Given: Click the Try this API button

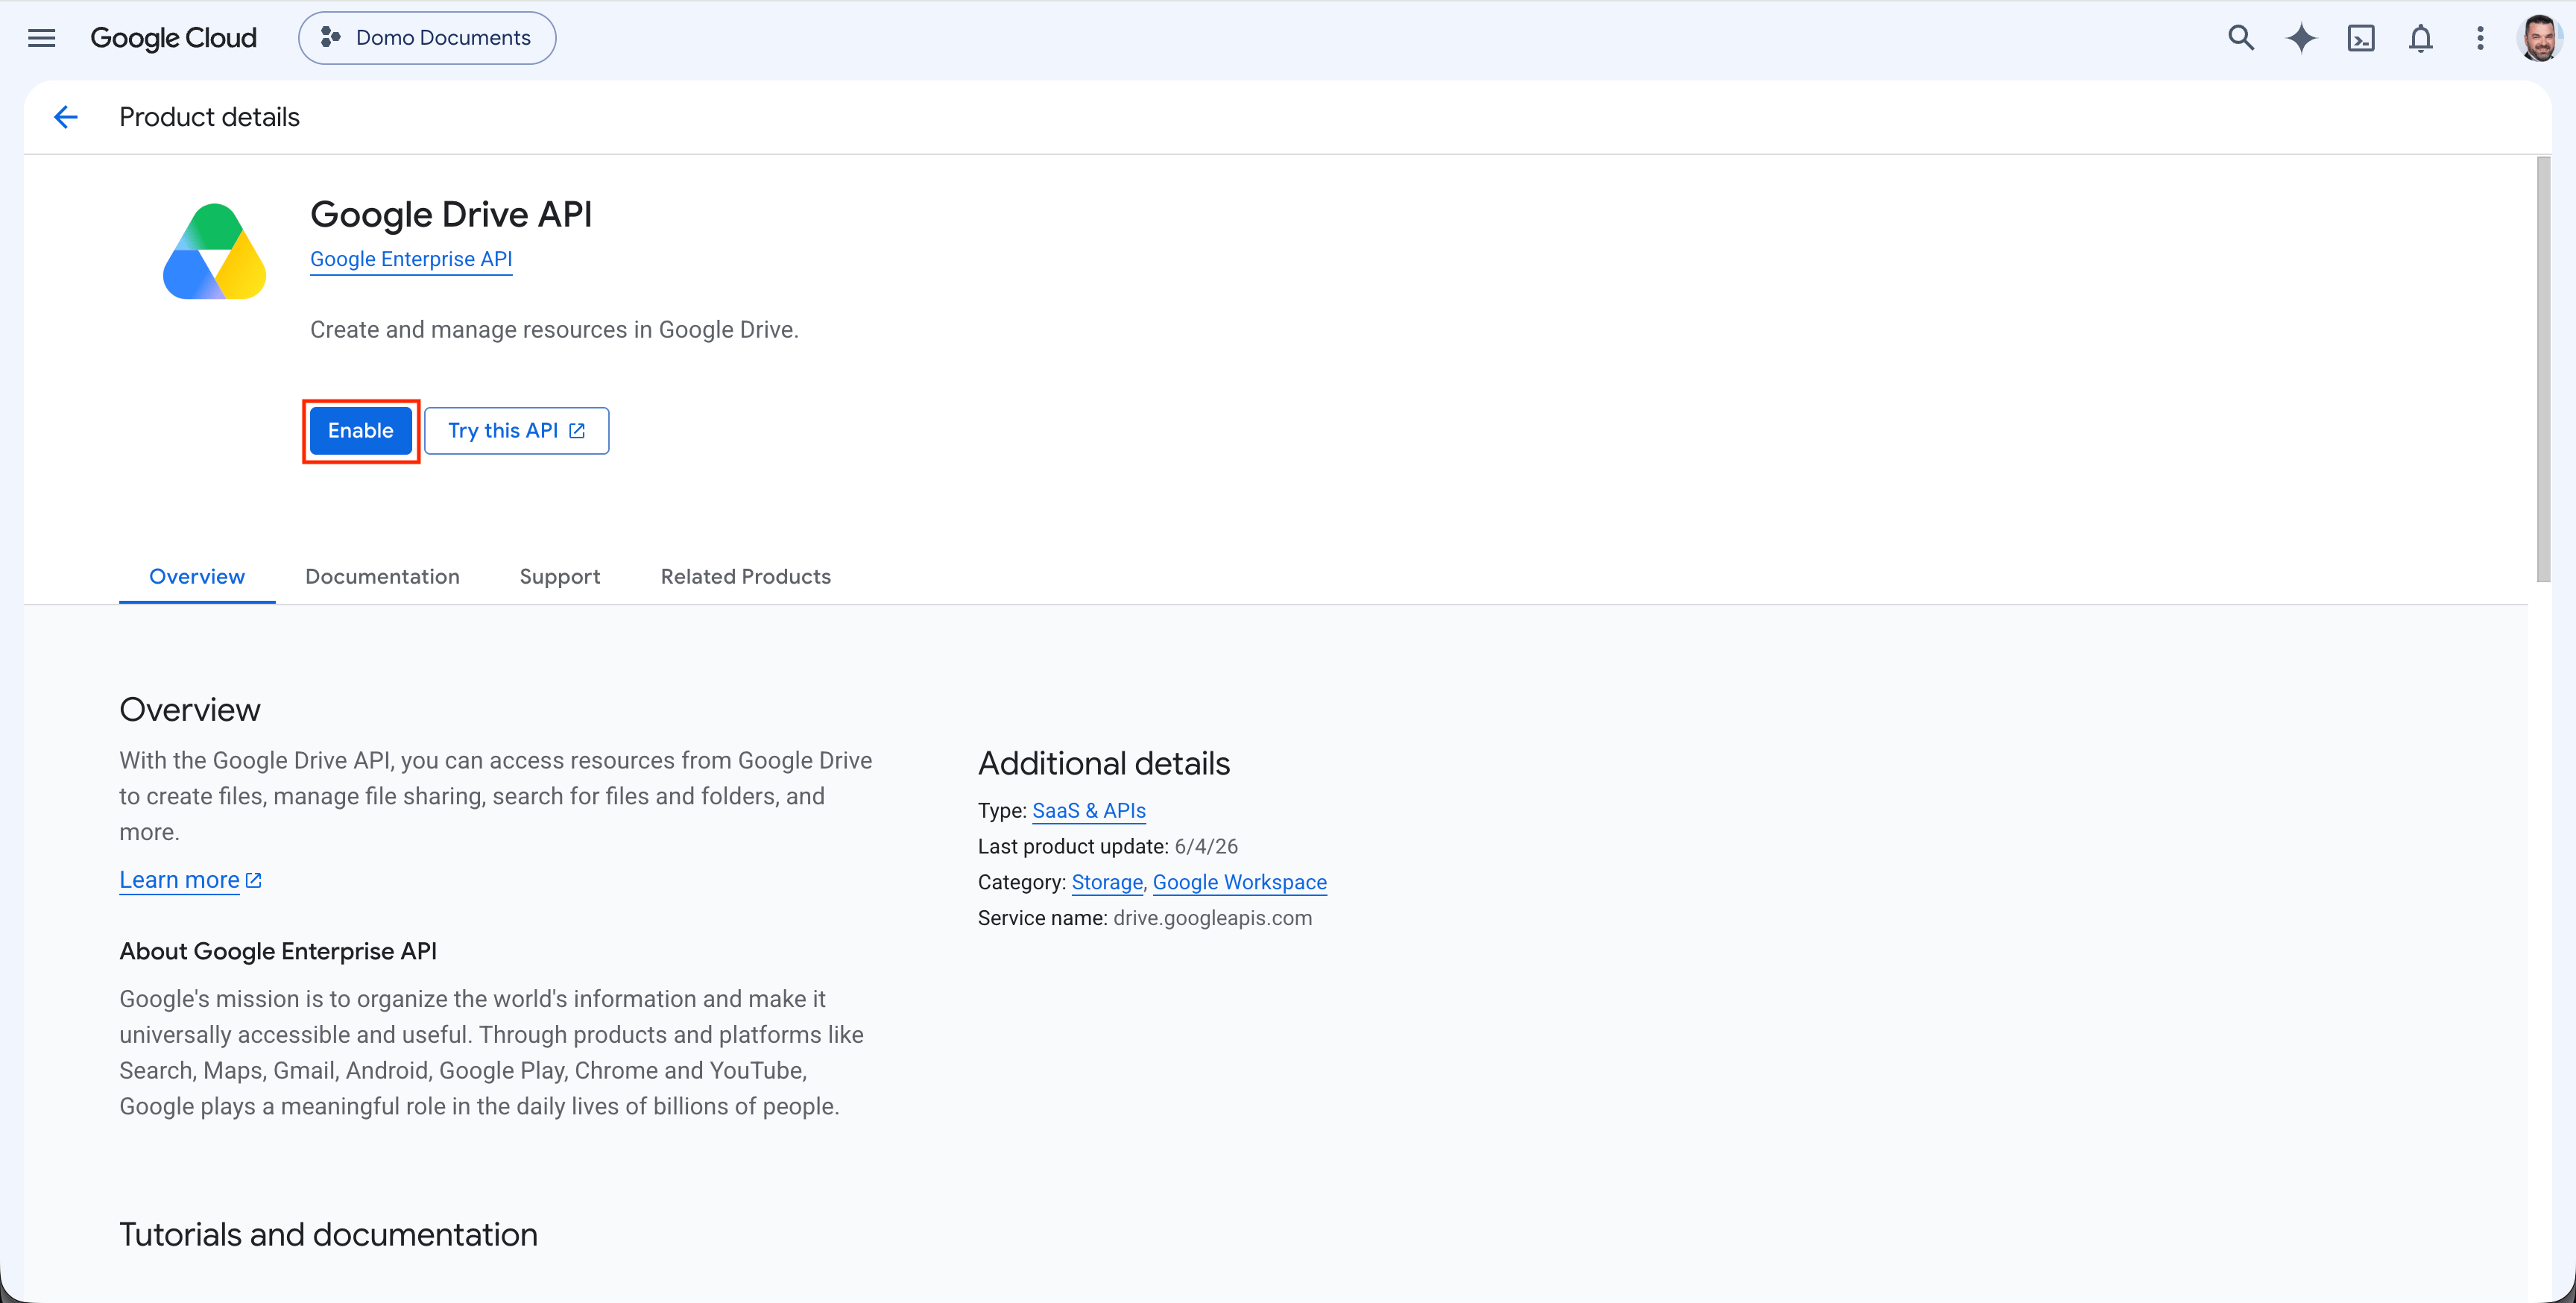Looking at the screenshot, I should pyautogui.click(x=516, y=430).
